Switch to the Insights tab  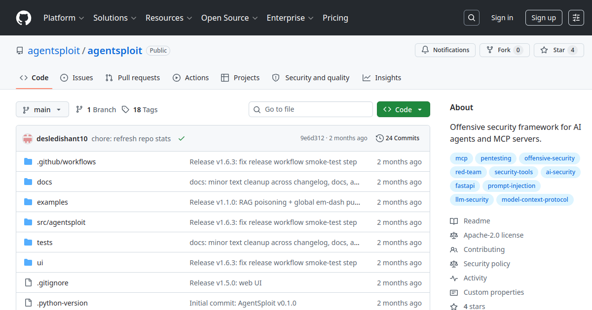coord(382,78)
